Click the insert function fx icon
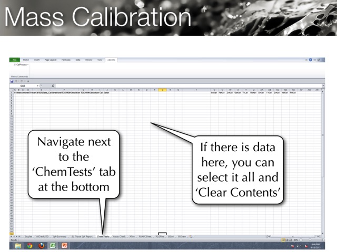Screen dimensions: 337x252 tap(53, 86)
